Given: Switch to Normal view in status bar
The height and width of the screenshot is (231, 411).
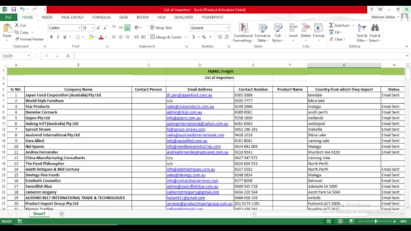Looking at the screenshot, I should coord(329,221).
